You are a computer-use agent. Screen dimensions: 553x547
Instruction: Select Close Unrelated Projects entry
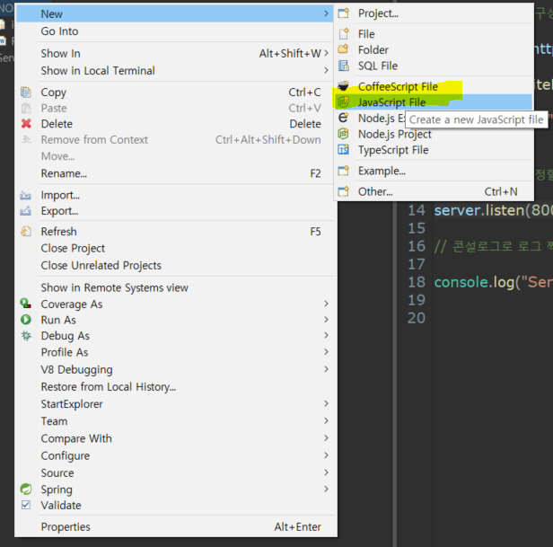pos(175,265)
